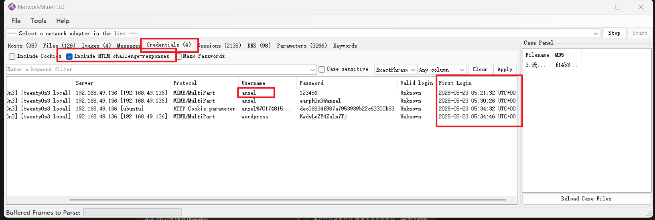Enable the Mask Passwords checkbox
Screen dimensions: 655x220
(179, 56)
